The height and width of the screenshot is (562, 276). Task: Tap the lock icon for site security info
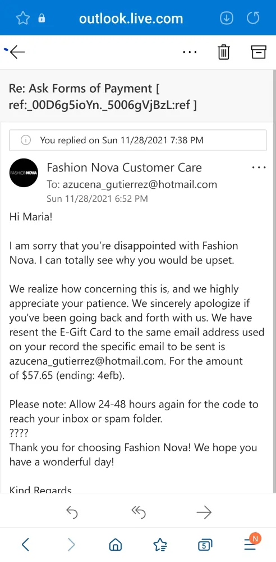(x=42, y=19)
